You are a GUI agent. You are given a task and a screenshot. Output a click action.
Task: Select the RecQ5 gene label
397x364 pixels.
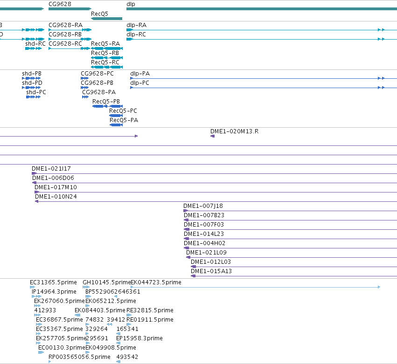point(99,14)
